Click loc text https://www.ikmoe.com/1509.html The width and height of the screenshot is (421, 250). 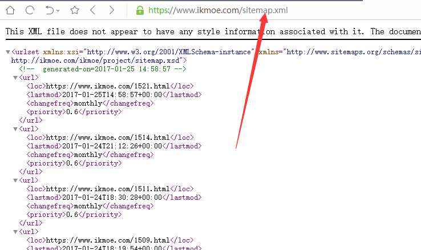[x=108, y=240]
